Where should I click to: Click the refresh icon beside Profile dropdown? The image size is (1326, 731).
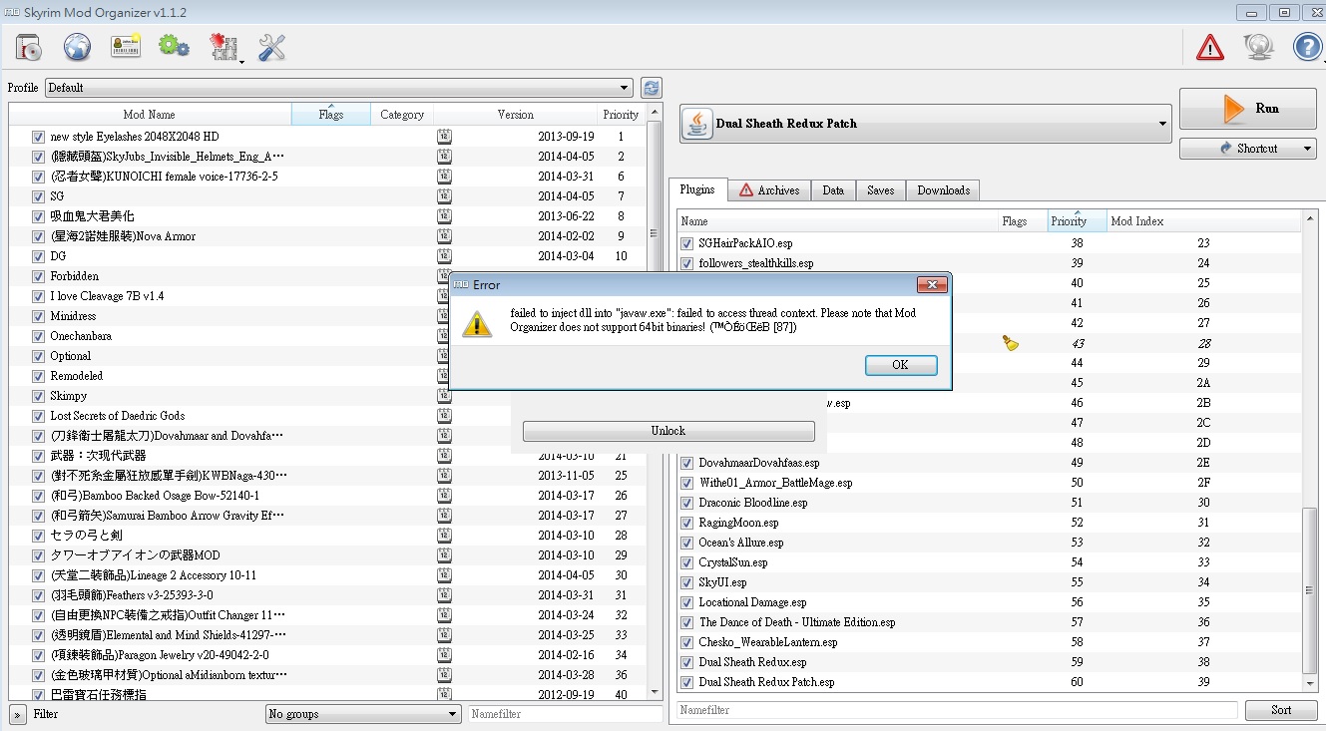652,88
